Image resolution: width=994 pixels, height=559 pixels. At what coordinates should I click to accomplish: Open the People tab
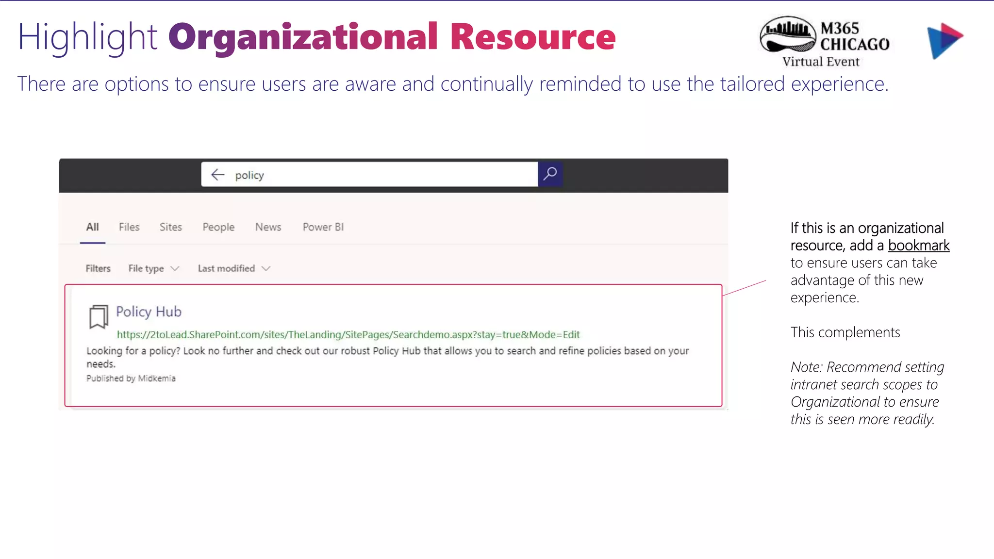(x=218, y=227)
